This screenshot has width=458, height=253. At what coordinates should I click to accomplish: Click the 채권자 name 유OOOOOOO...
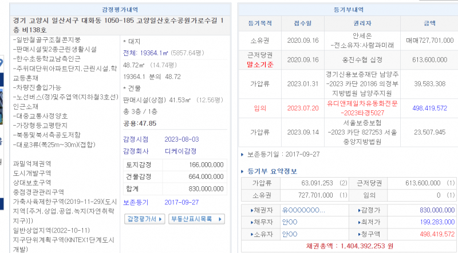pyautogui.click(x=303, y=210)
